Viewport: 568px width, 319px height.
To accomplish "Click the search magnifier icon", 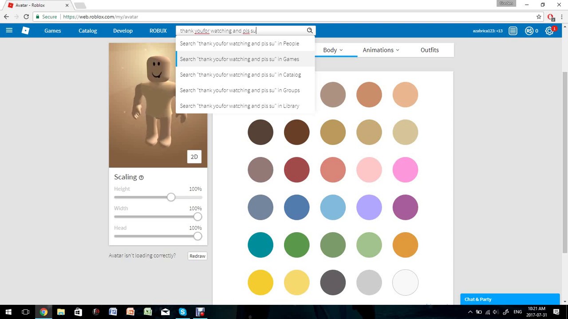I will click(x=310, y=31).
